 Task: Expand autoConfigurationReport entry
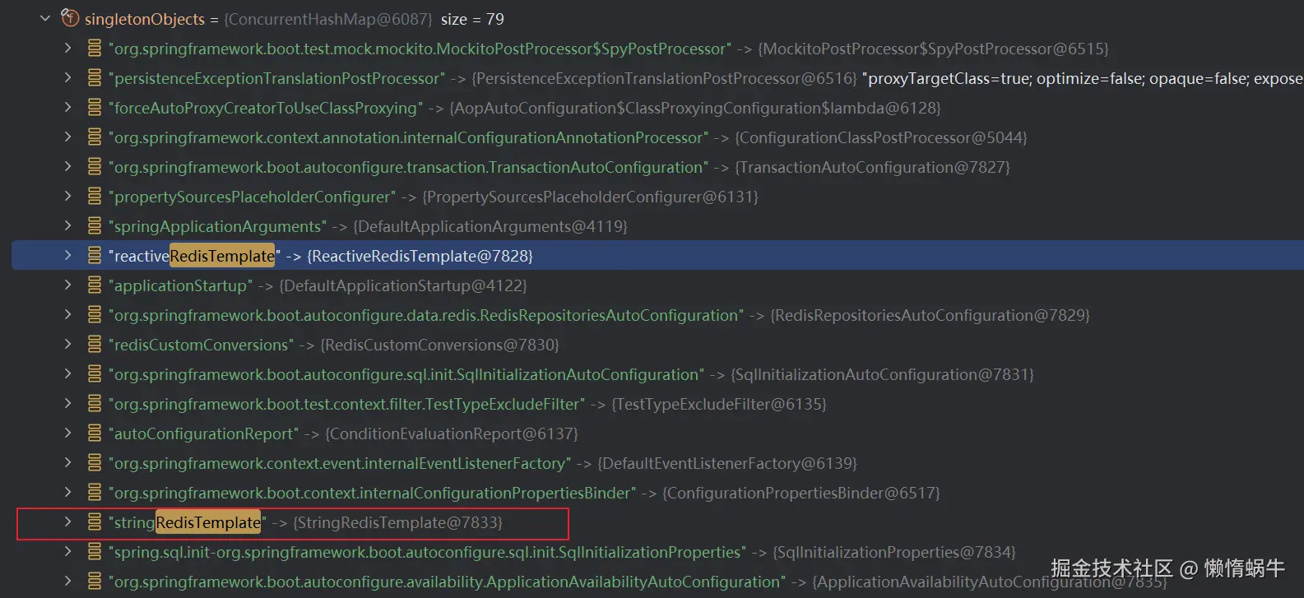tap(68, 433)
